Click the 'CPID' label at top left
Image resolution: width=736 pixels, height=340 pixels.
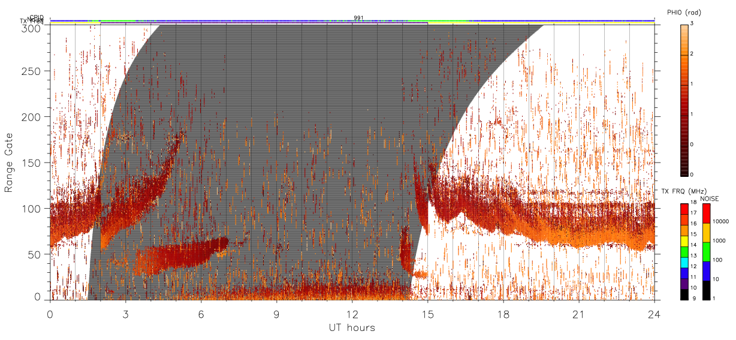coord(36,17)
